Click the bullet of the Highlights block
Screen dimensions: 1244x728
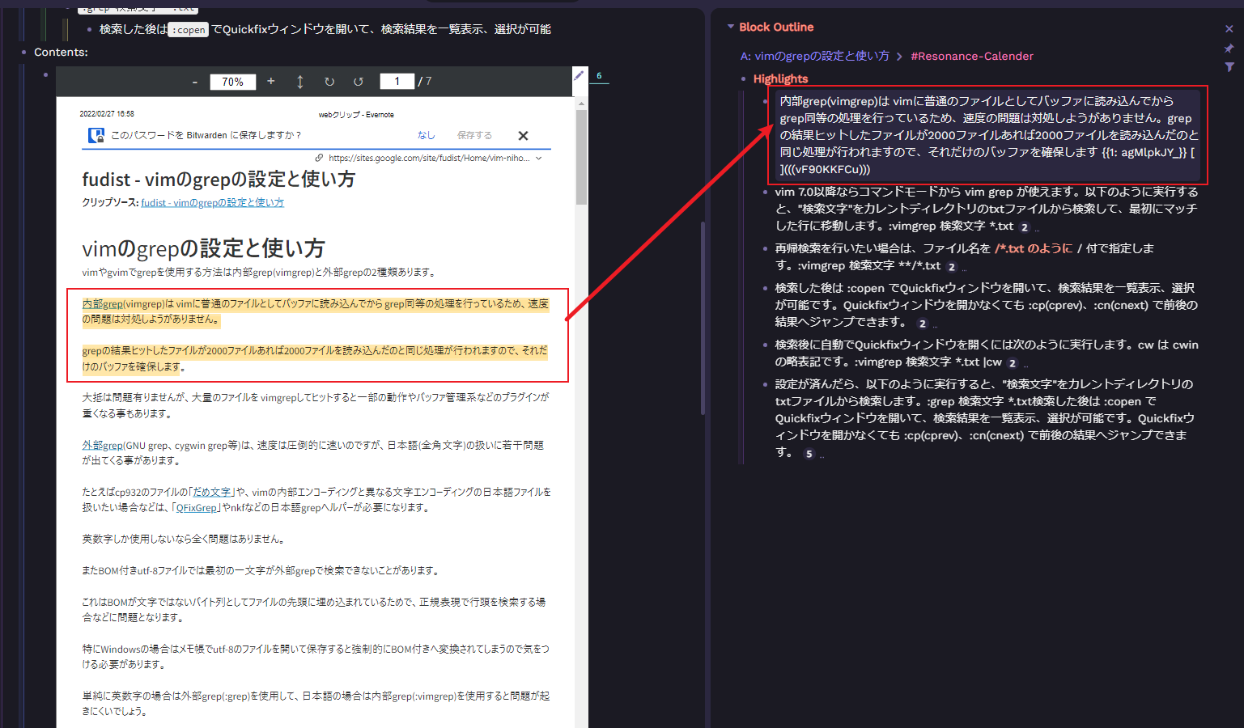(x=743, y=78)
